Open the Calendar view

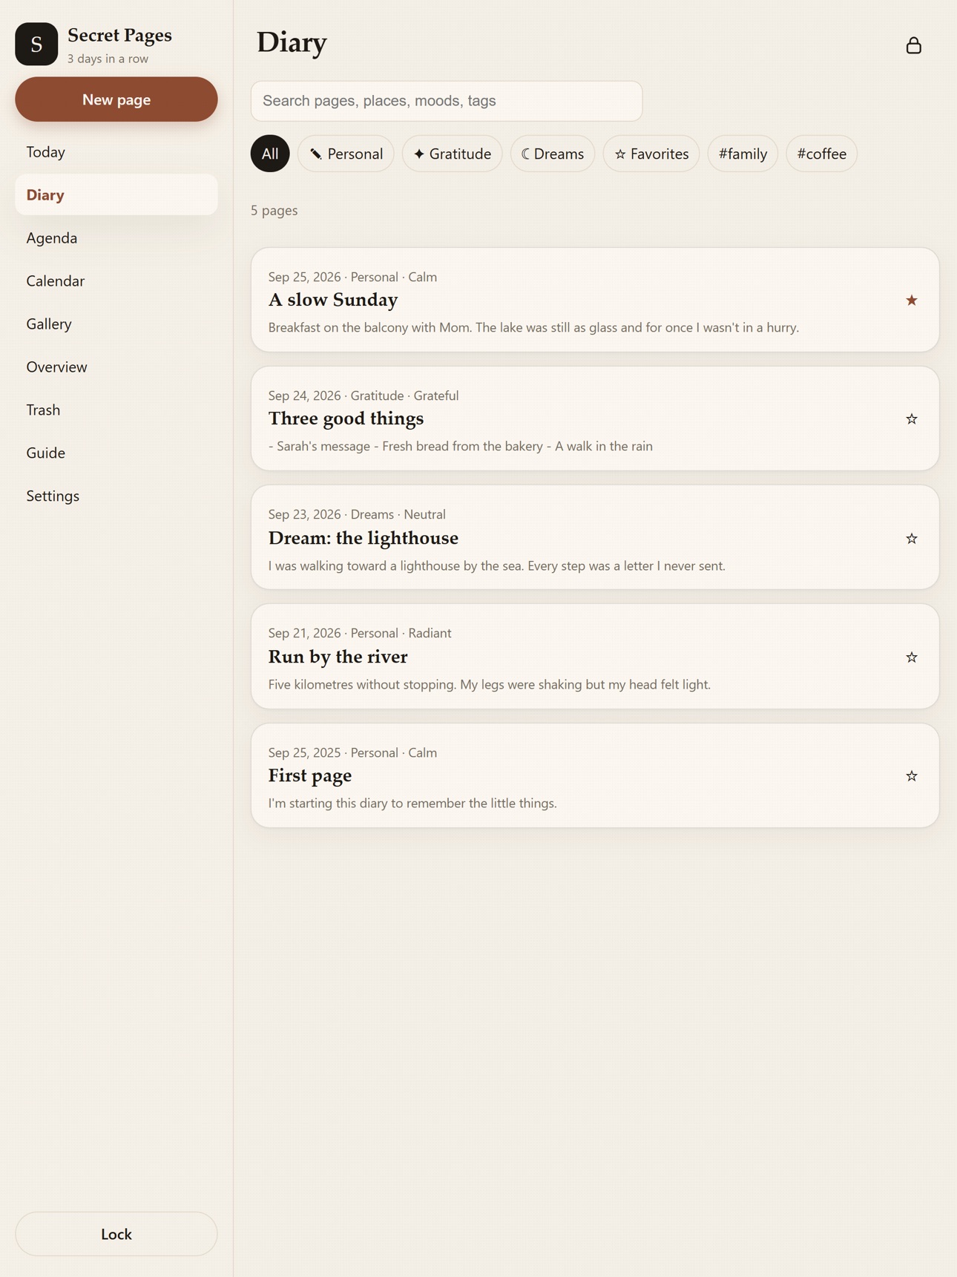[x=116, y=281]
